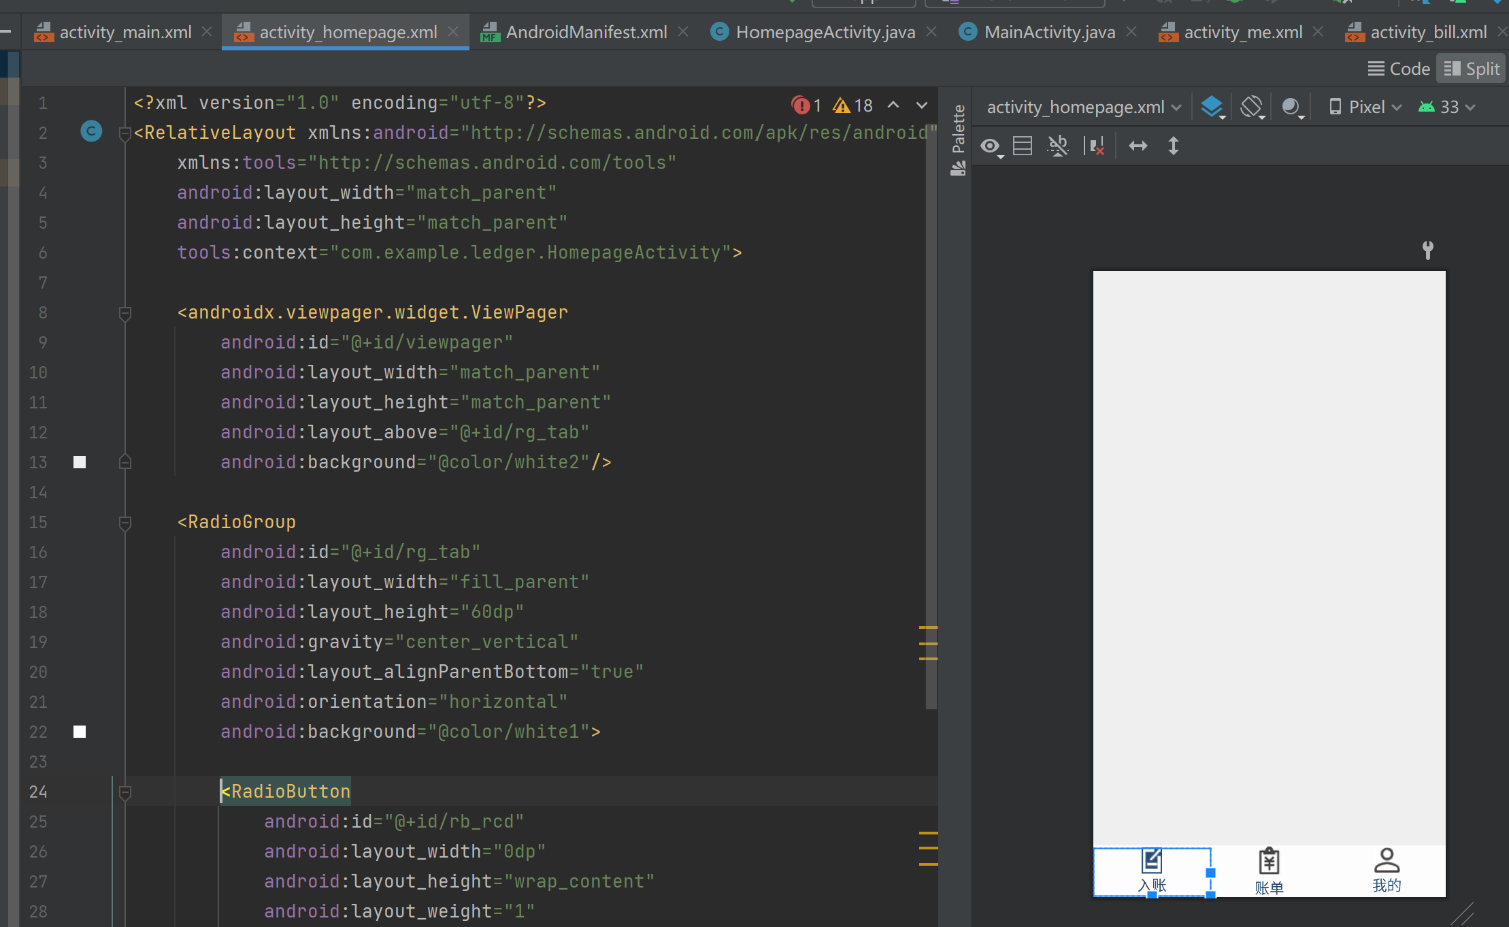Viewport: 1509px width, 927px height.
Task: Click the Clear Constraints icon
Action: [1095, 146]
